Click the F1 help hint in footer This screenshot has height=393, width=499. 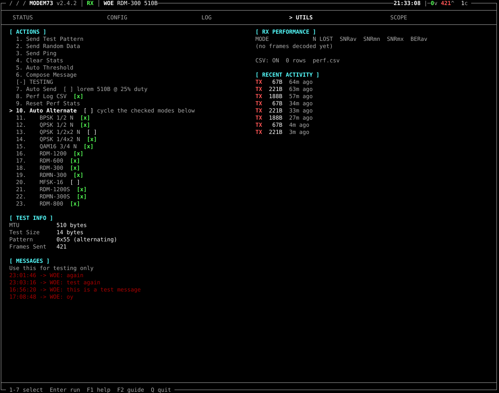(x=99, y=390)
